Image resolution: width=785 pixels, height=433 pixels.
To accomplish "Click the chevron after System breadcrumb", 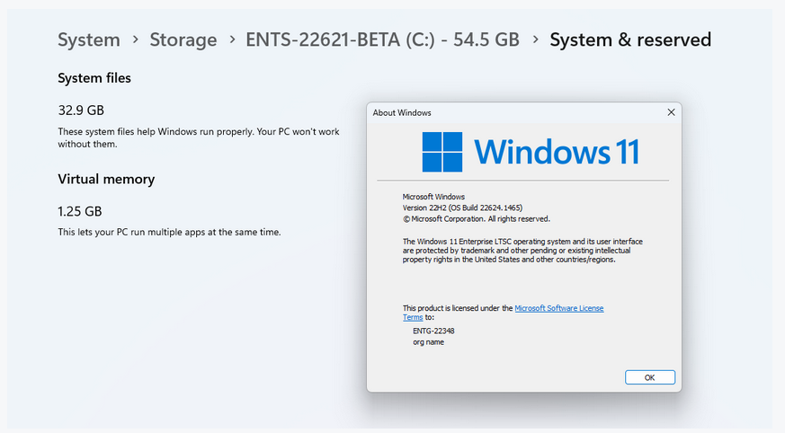I will tap(135, 40).
